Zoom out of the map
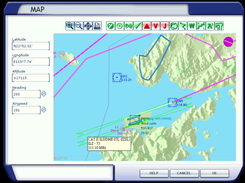This screenshot has height=183, width=245. (x=79, y=26)
